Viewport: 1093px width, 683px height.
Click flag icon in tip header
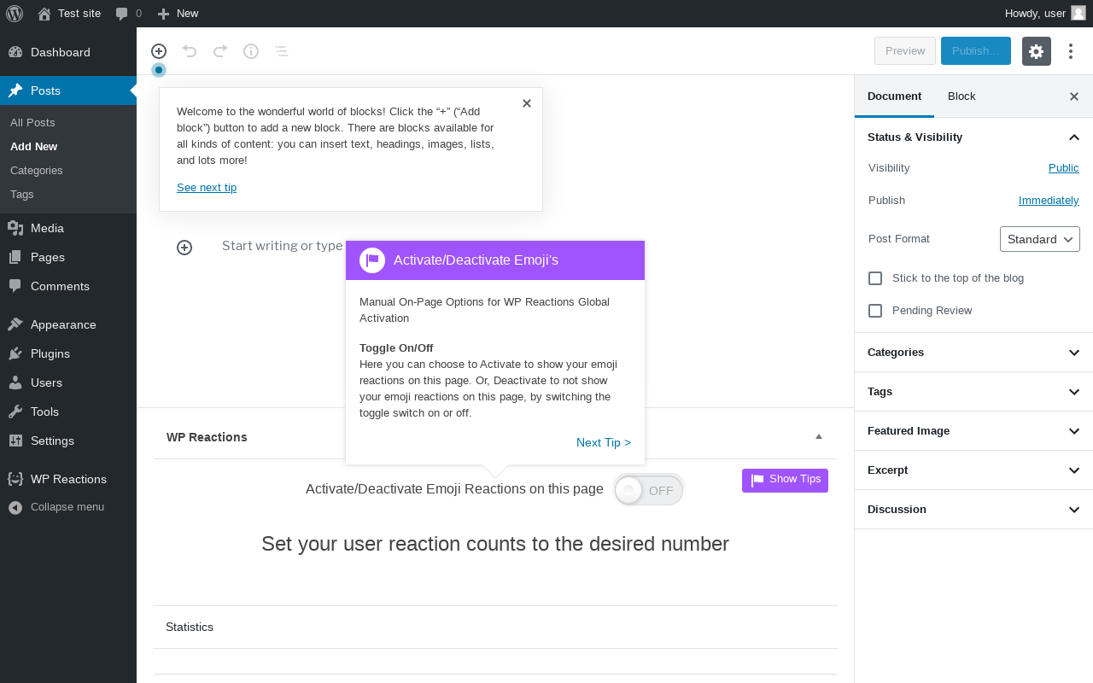pyautogui.click(x=372, y=260)
